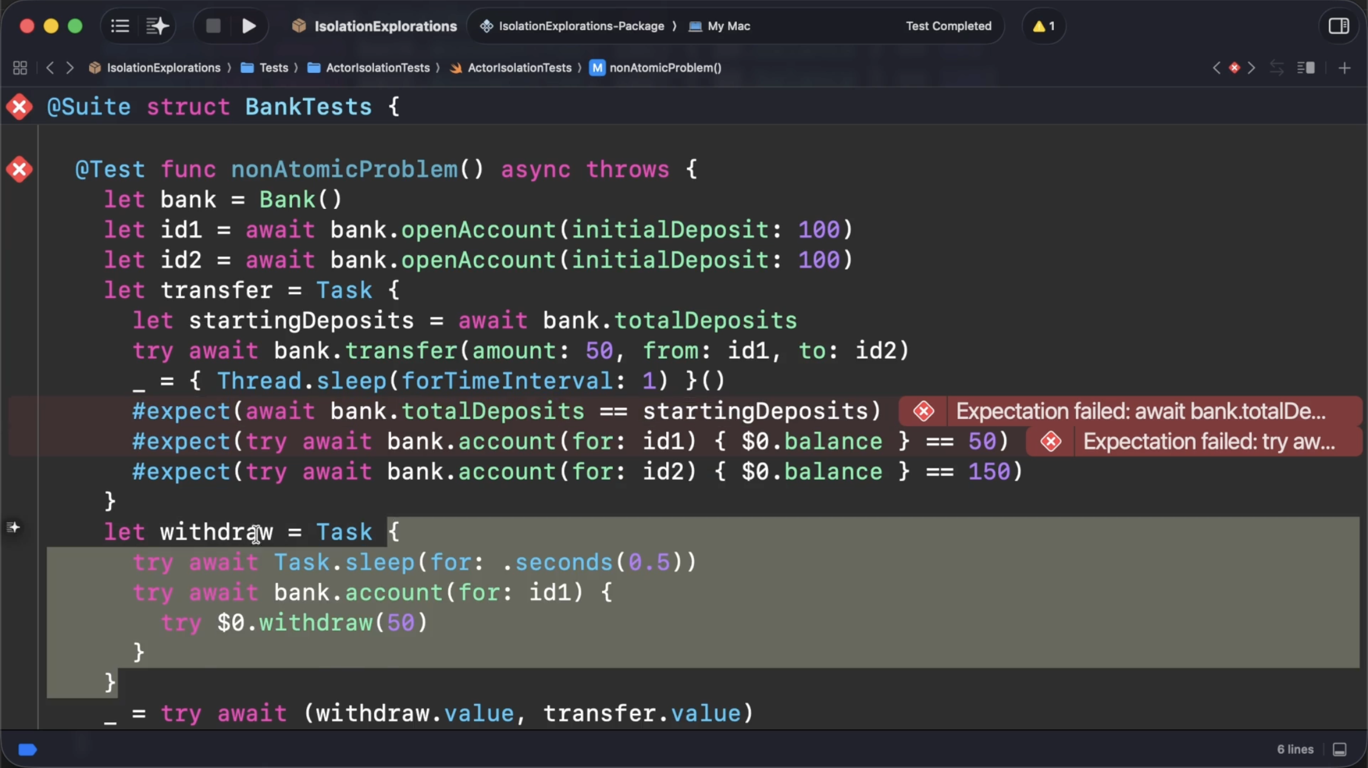Viewport: 1368px width, 768px height.
Task: Go forward with the right history arrow
Action: tap(70, 68)
